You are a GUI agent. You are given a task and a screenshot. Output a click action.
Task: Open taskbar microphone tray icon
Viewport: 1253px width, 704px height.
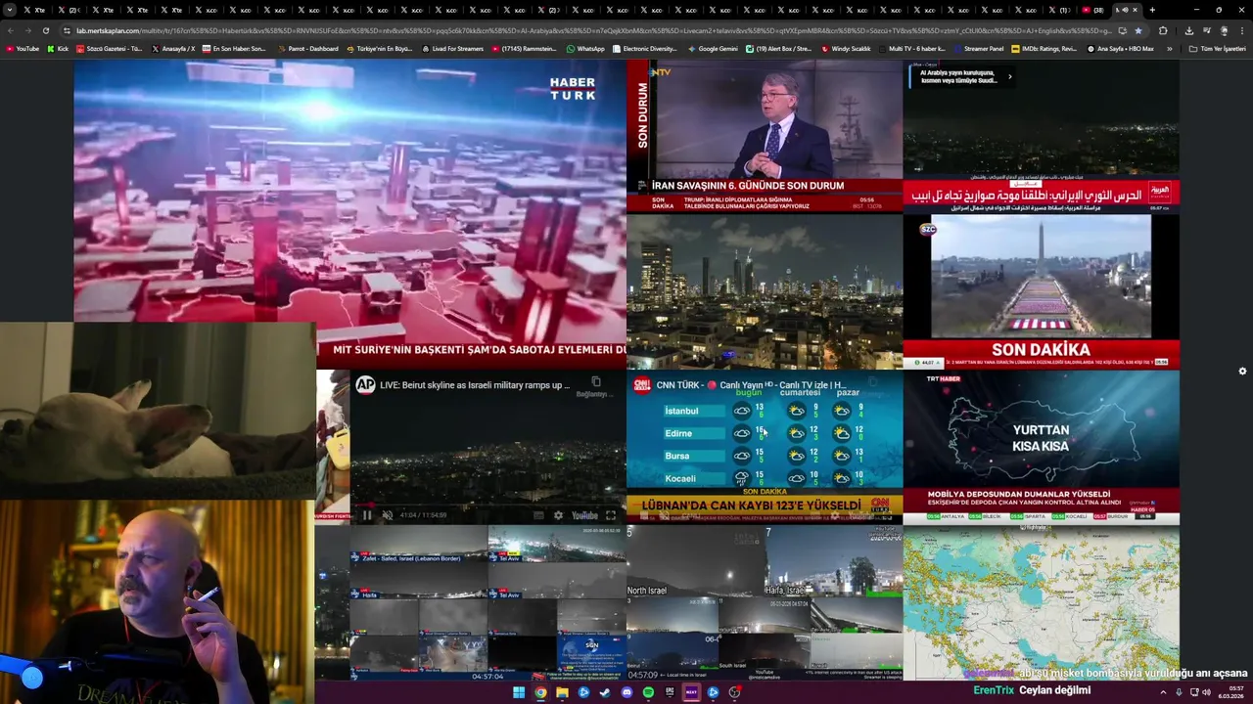[1179, 692]
